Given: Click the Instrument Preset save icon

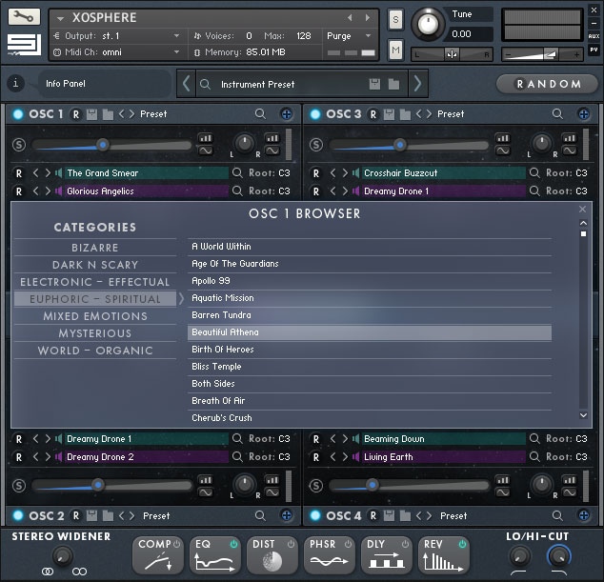Looking at the screenshot, I should tap(374, 84).
